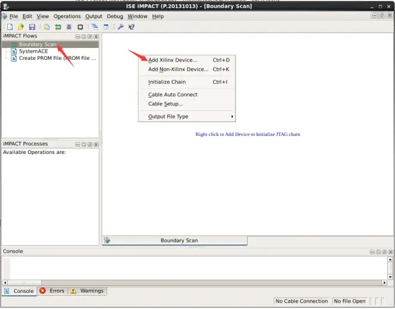
Task: Click the New Project toolbar icon
Action: (10, 27)
